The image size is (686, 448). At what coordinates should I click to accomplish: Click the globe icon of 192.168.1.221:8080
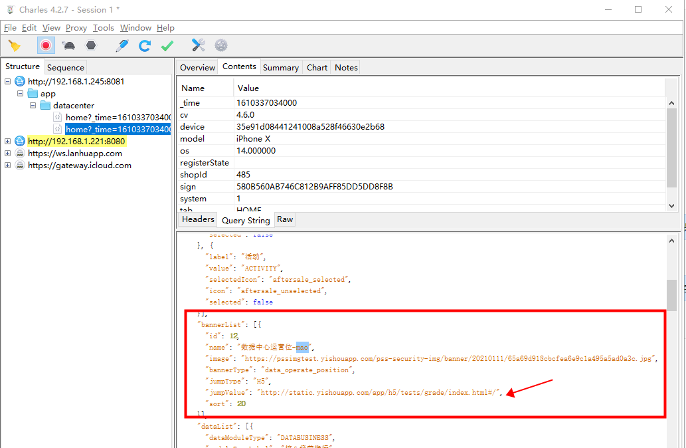tap(20, 141)
